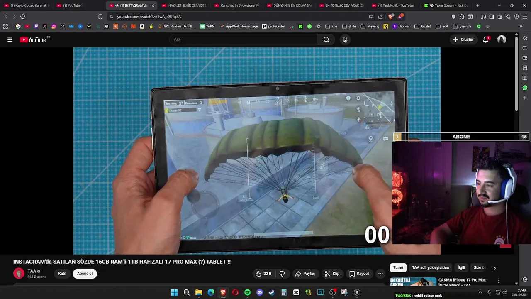Switch to Yuxer Stream - Kick tab
531x299 pixels.
tap(446, 5)
